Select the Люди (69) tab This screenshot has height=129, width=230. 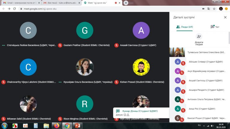(x=184, y=27)
